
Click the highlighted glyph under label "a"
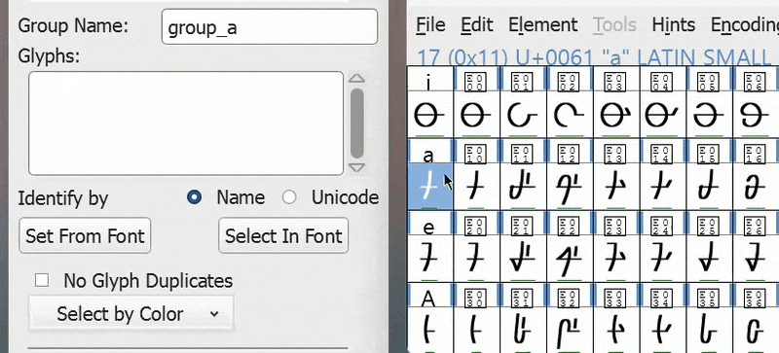click(429, 187)
